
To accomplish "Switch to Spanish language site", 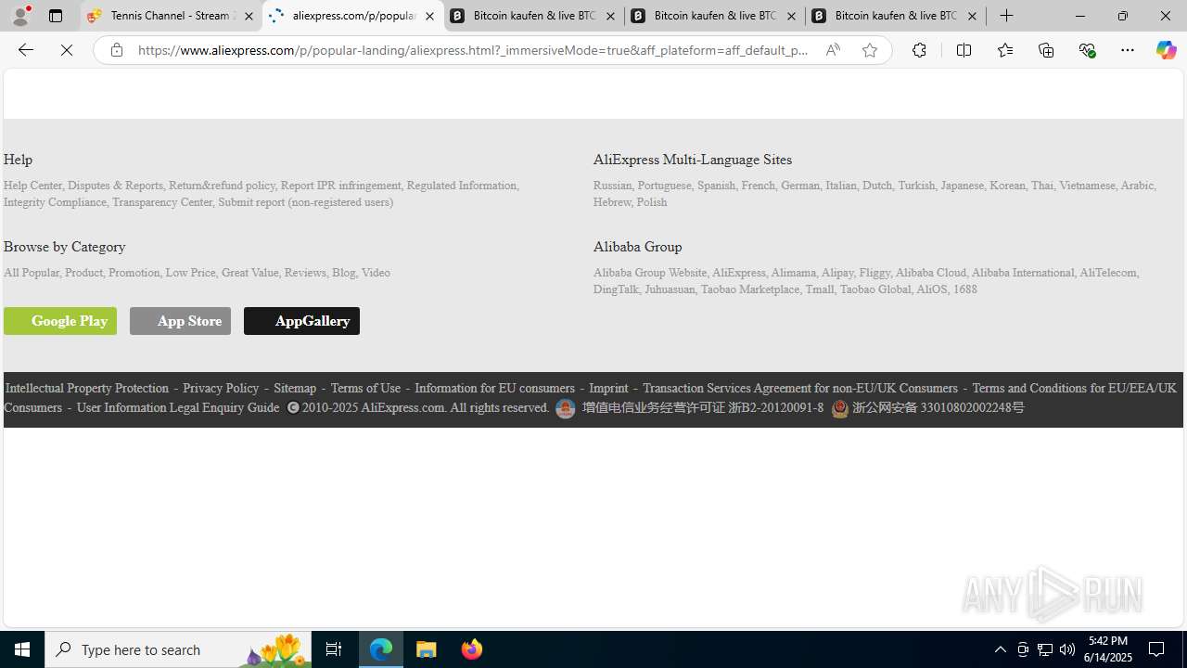I will (716, 186).
